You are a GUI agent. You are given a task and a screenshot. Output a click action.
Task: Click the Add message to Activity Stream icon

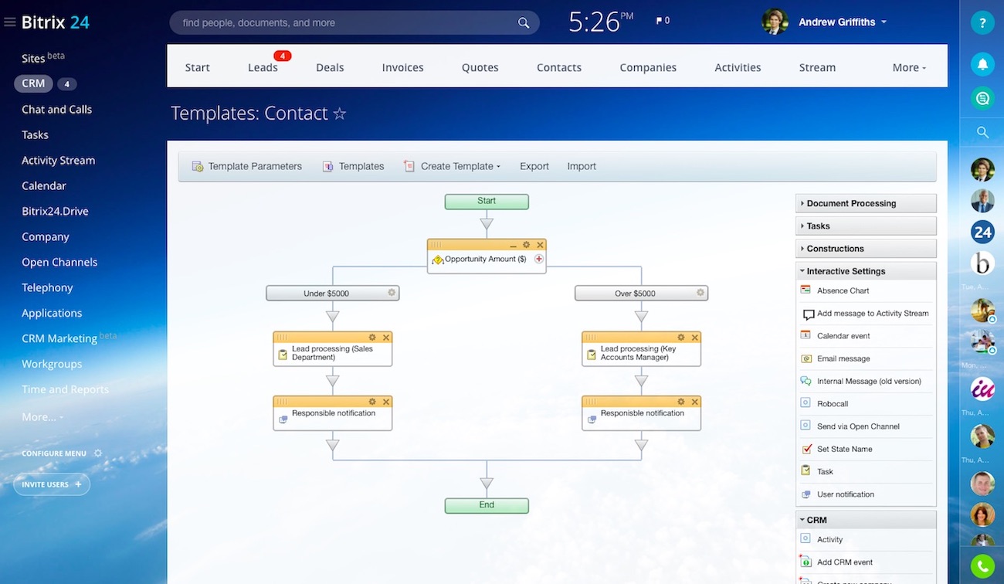(x=807, y=314)
